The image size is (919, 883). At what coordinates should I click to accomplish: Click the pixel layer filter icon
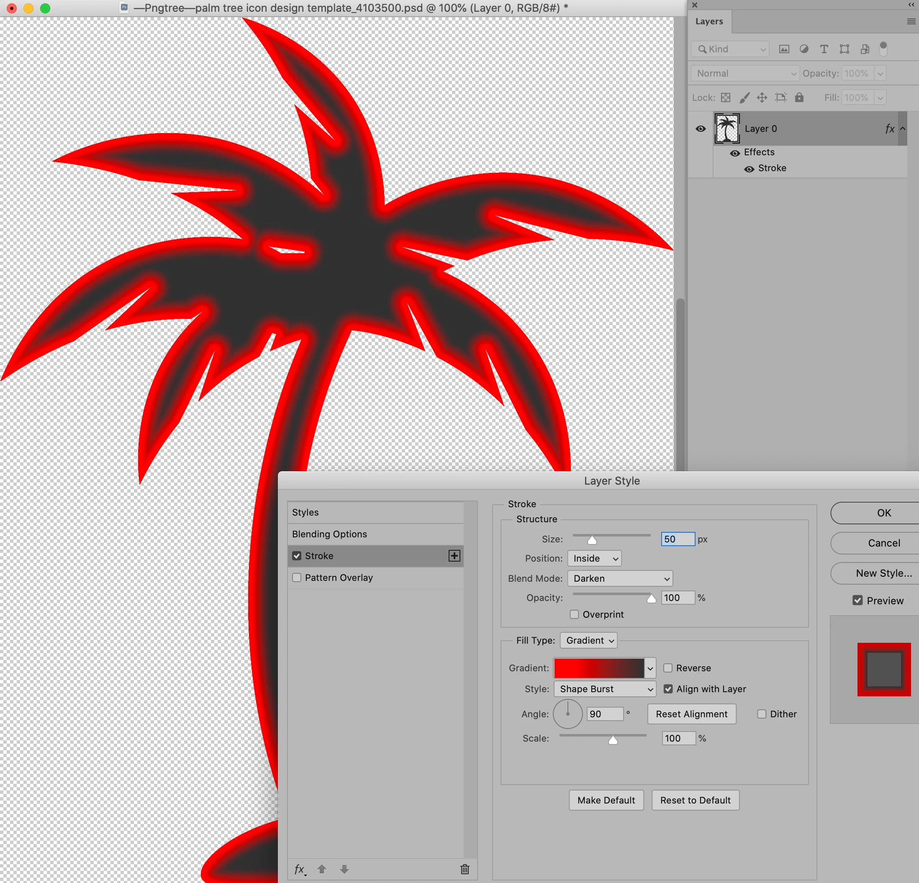tap(784, 49)
